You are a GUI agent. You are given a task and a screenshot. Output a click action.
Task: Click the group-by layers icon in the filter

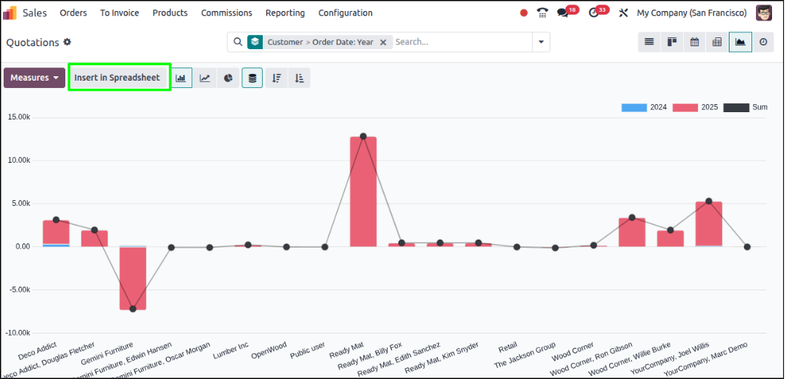(x=255, y=42)
